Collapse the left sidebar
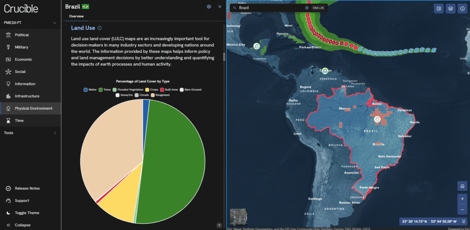The height and width of the screenshot is (230, 470). (22, 225)
